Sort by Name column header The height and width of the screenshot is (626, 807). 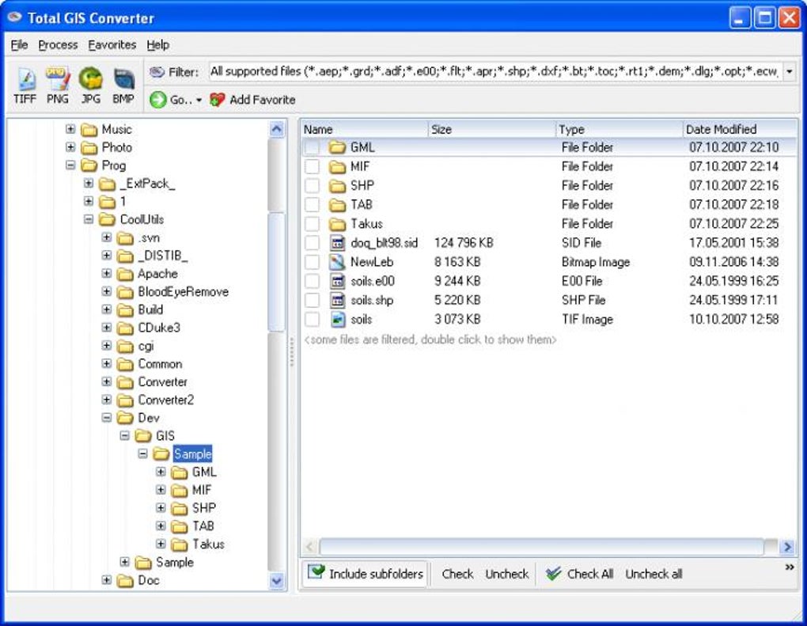coord(365,129)
